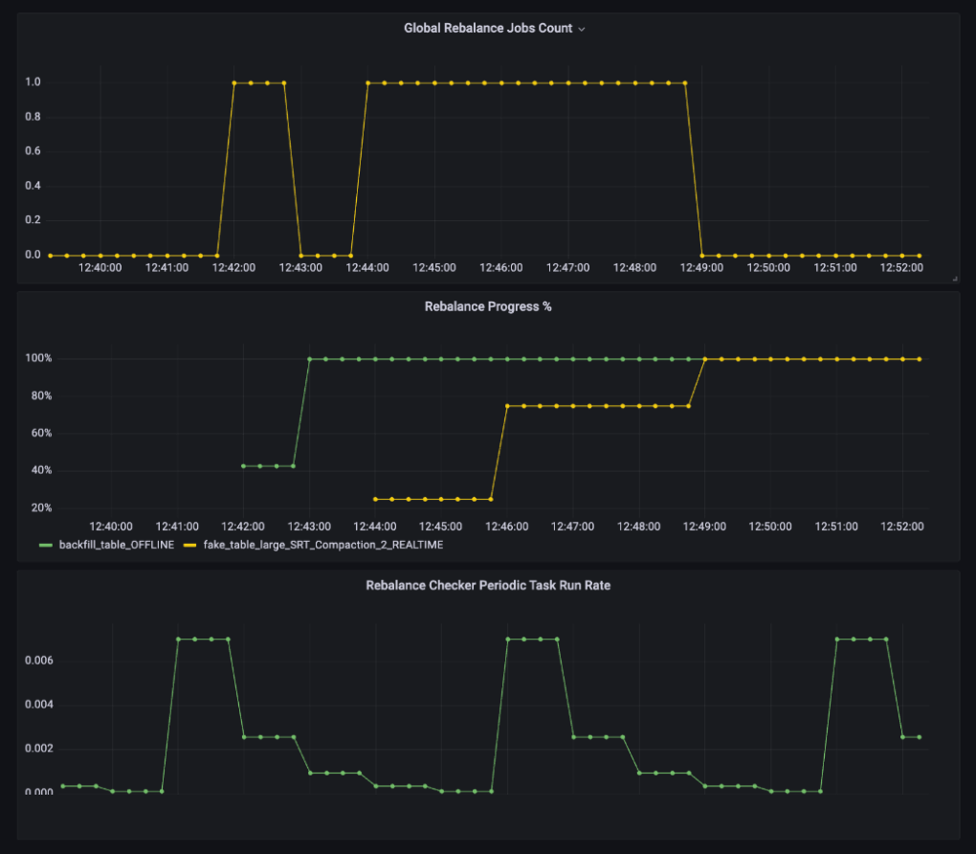This screenshot has height=854, width=976.
Task: Click the green color swatch for backfill_table_OFFLINE
Action: (x=46, y=545)
